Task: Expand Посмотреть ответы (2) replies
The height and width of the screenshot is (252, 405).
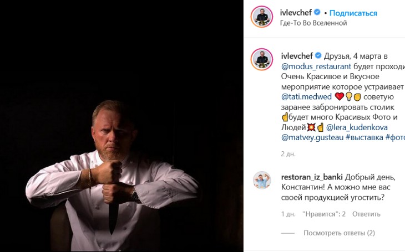Action: click(339, 233)
